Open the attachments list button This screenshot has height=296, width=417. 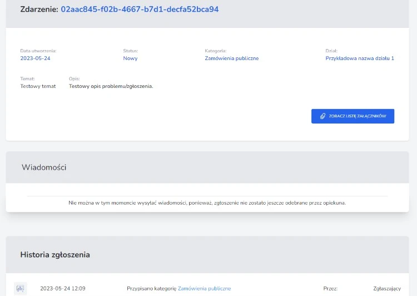point(353,116)
